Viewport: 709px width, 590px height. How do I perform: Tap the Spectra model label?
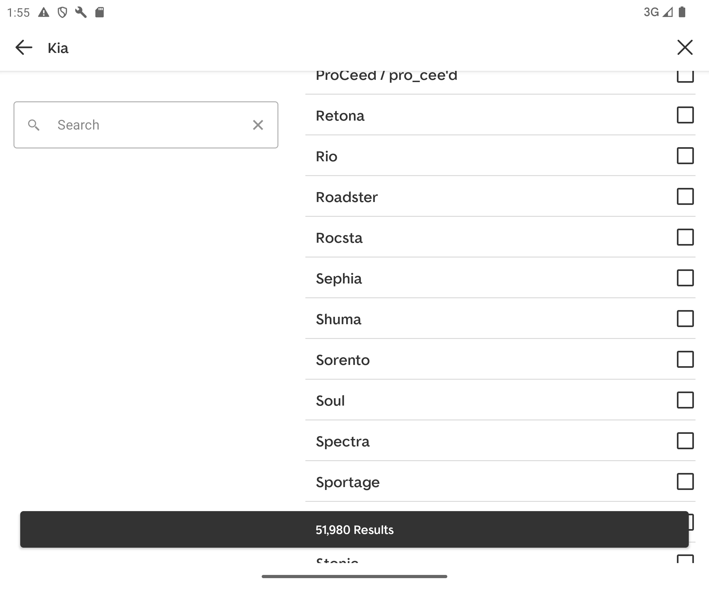coord(343,442)
